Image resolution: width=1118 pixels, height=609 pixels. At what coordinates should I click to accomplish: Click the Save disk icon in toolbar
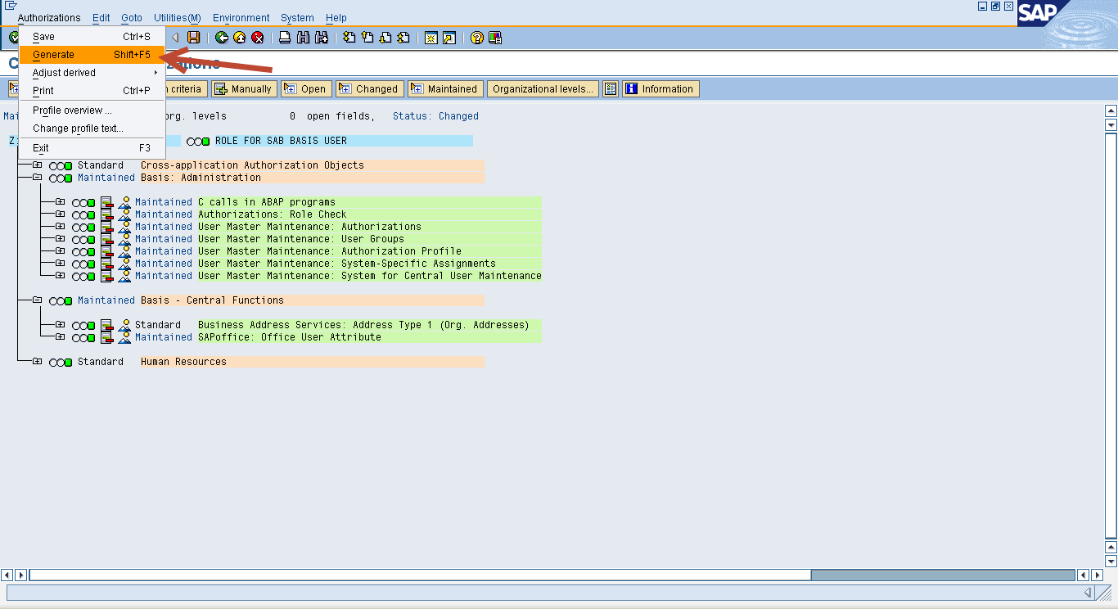(194, 38)
